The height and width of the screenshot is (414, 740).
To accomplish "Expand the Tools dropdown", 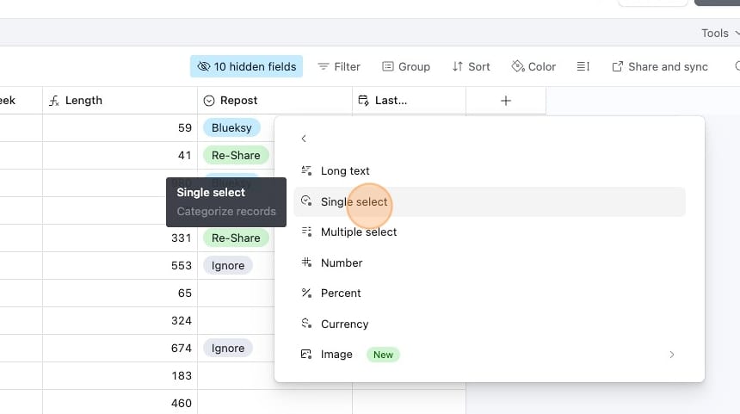I will 718,34.
